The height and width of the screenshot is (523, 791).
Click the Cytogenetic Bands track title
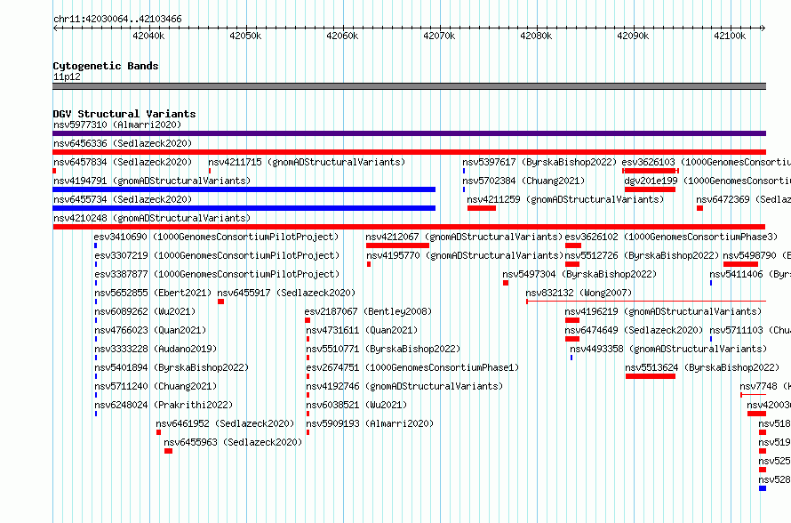[106, 66]
